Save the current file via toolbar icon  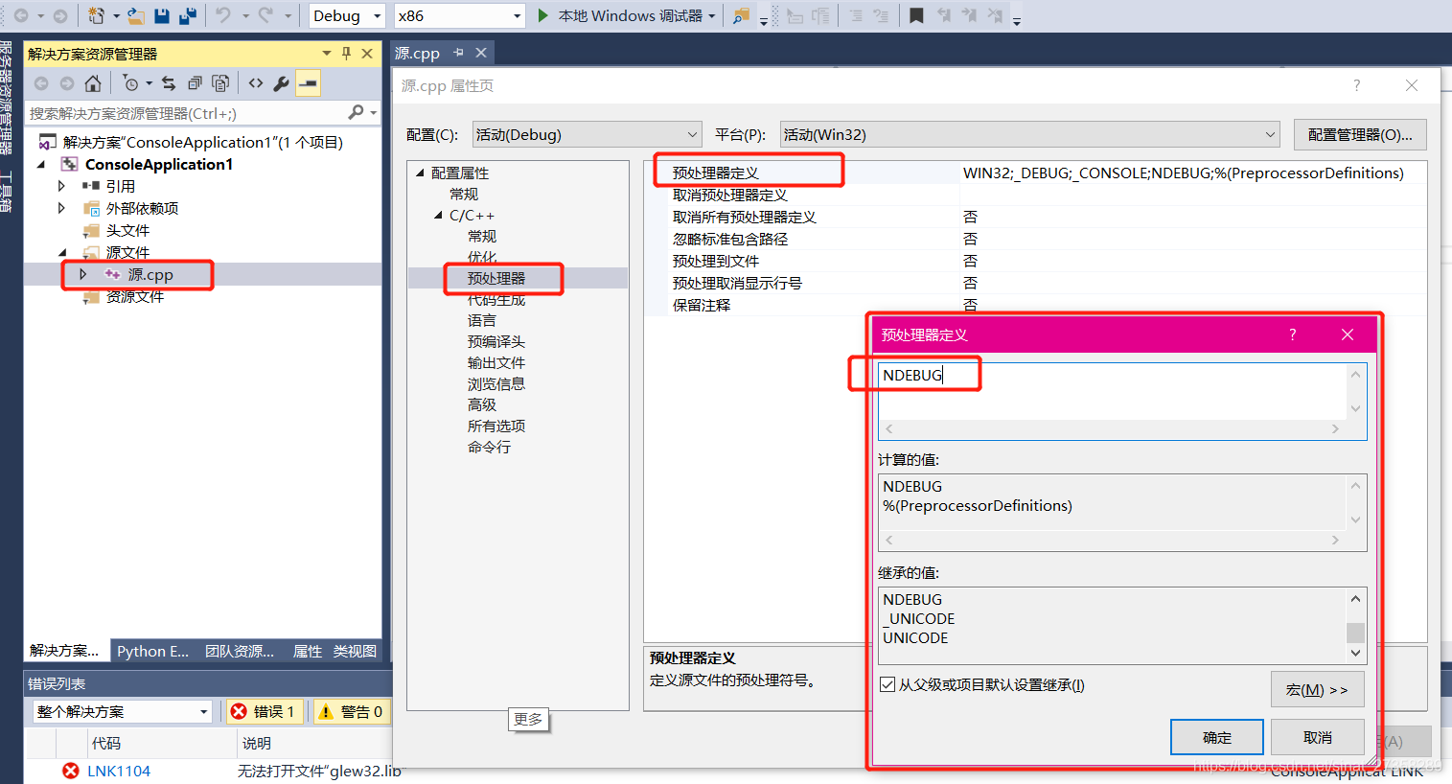point(162,15)
